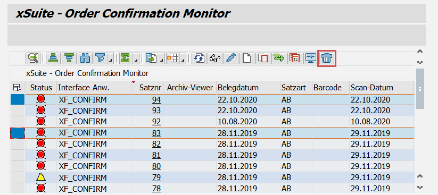Toggle row selector for record 83
This screenshot has width=438, height=195.
click(x=18, y=133)
